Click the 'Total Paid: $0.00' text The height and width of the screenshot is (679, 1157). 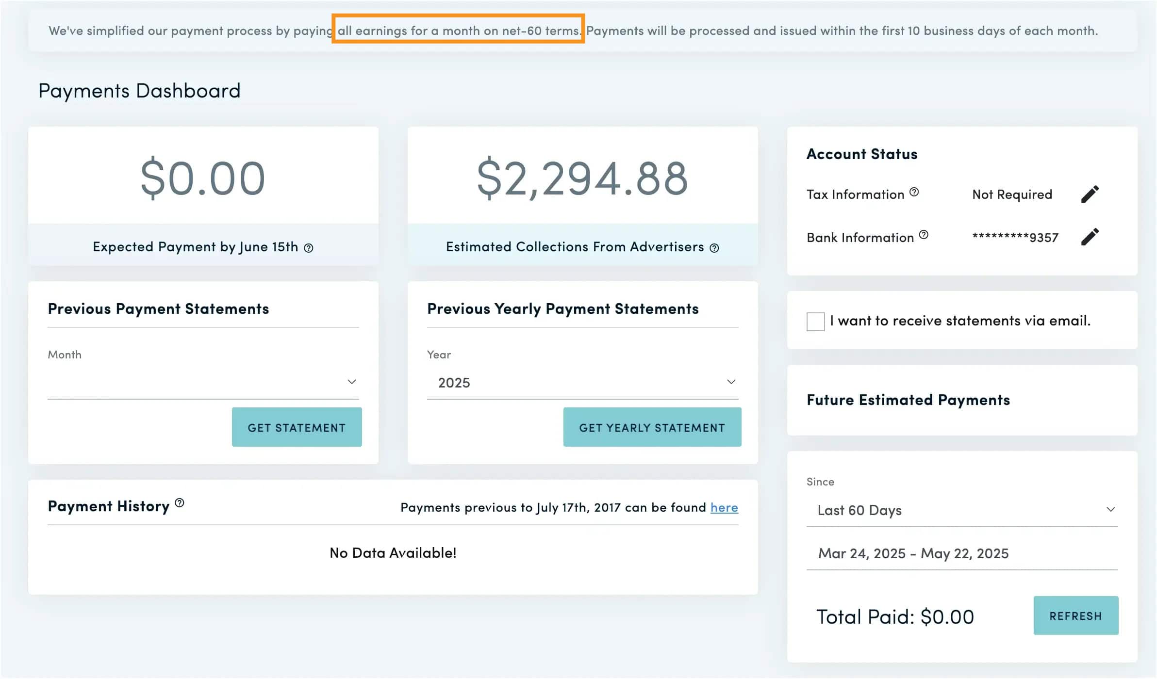coord(895,617)
